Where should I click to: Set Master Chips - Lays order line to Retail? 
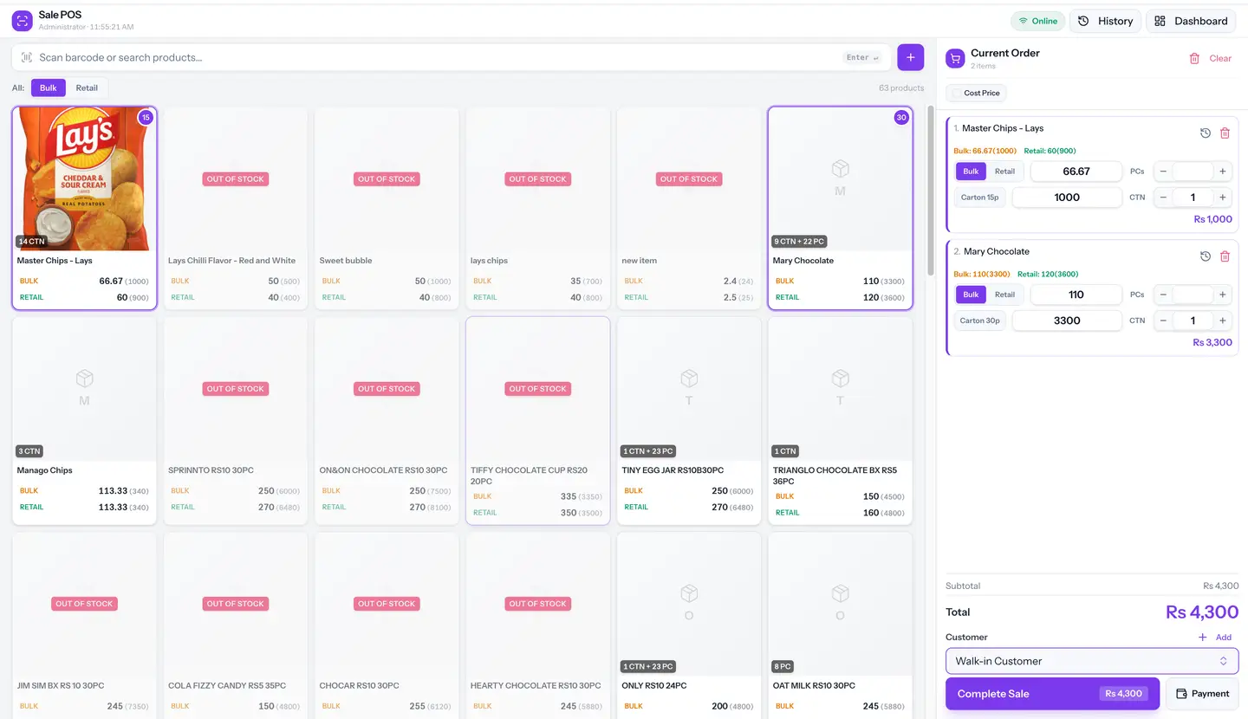pos(1004,172)
